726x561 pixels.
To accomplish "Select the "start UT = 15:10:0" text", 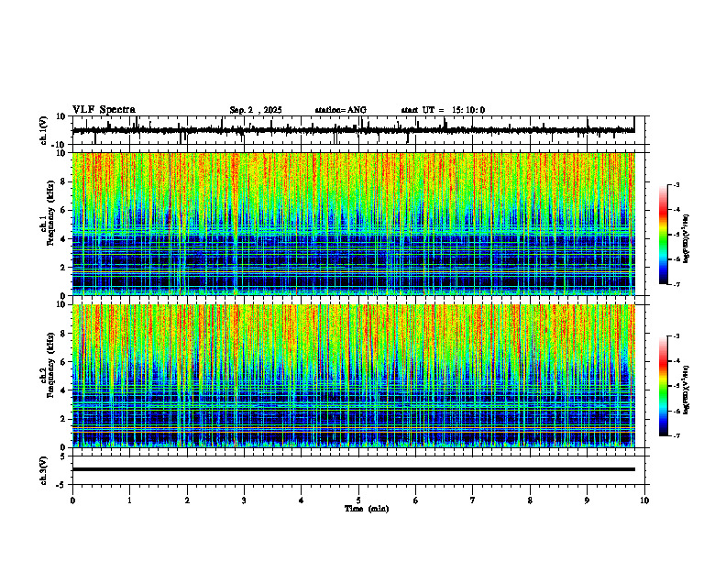I will point(443,110).
